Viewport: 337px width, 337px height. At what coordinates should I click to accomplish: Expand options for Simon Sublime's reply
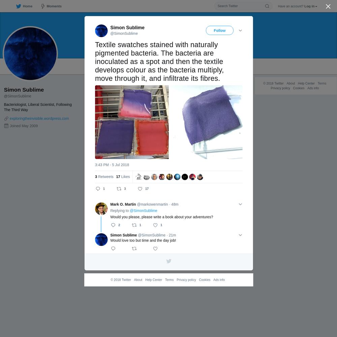pyautogui.click(x=240, y=235)
